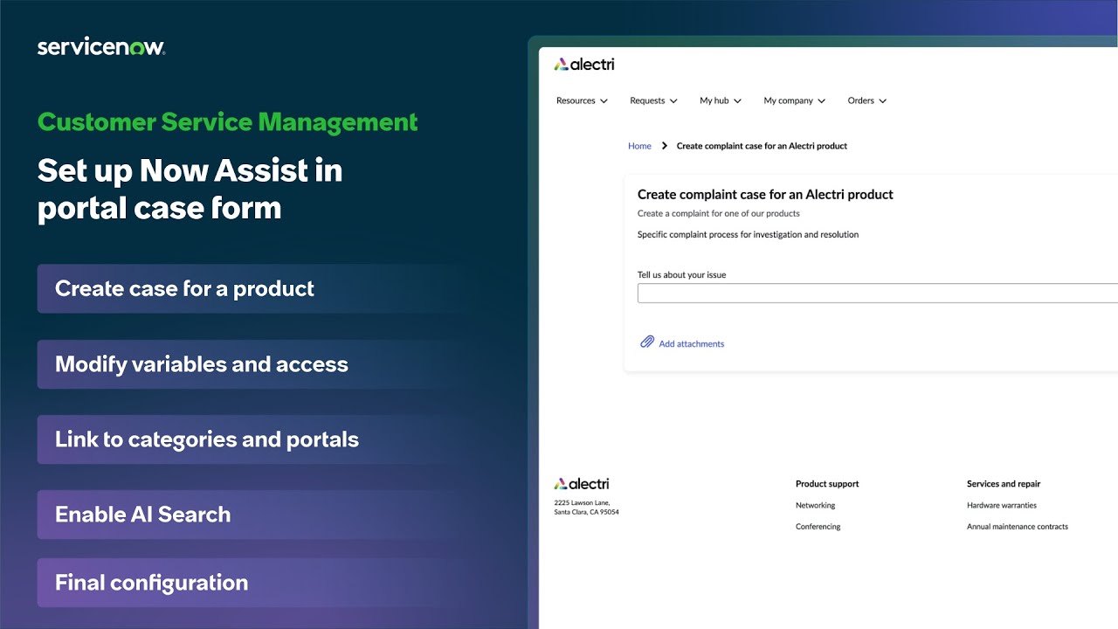Click the ServiceNow logo

(x=101, y=45)
